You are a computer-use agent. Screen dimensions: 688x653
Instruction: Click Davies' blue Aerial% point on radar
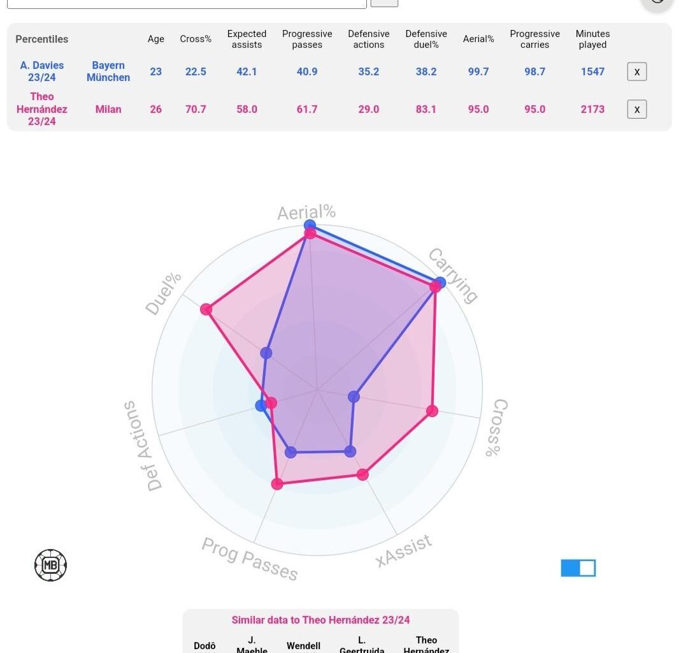[310, 225]
